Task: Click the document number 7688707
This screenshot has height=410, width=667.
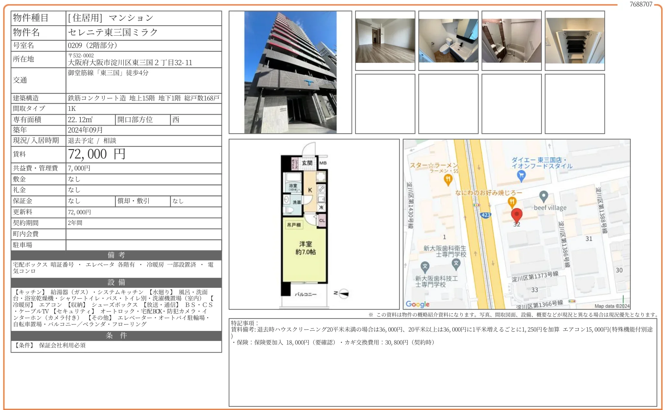Action: click(x=641, y=4)
